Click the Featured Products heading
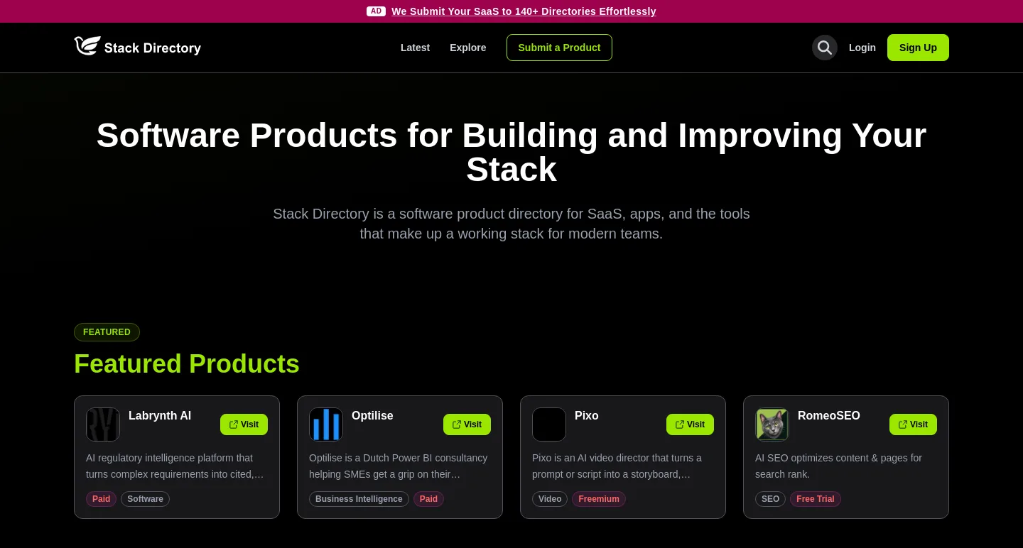The image size is (1023, 548). tap(187, 364)
